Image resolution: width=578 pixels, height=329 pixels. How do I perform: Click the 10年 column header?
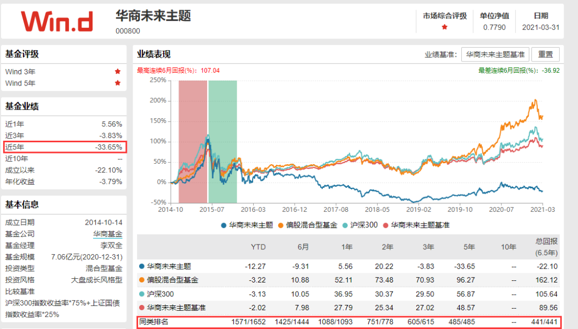[508, 247]
